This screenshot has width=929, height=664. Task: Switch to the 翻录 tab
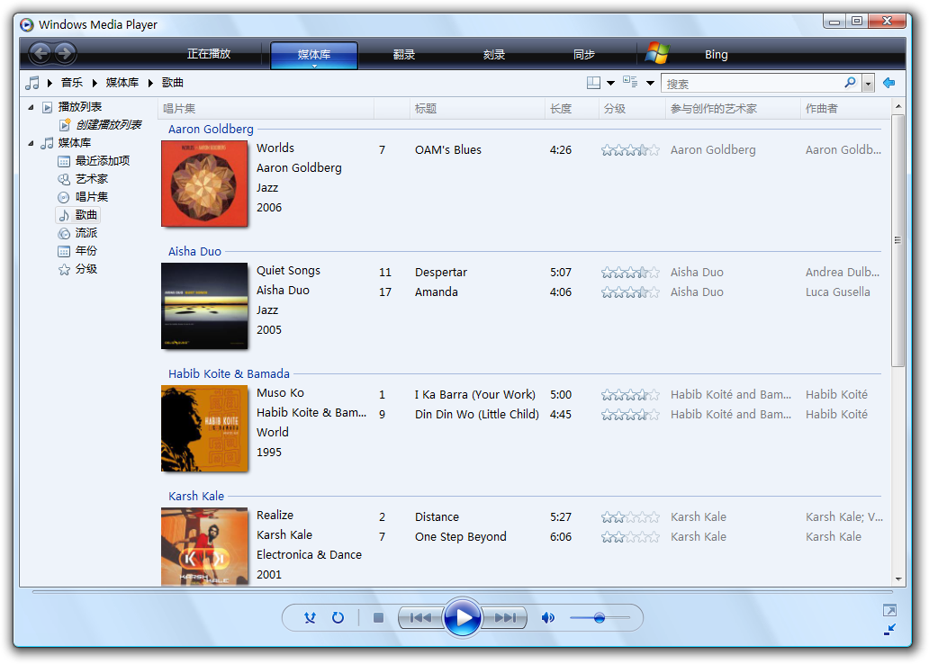click(x=404, y=55)
